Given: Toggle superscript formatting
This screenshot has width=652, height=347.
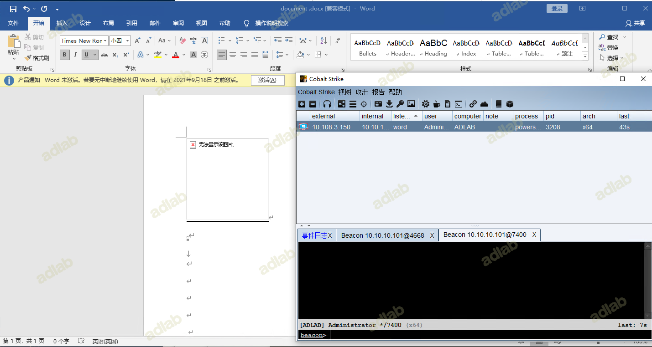Looking at the screenshot, I should tap(126, 55).
